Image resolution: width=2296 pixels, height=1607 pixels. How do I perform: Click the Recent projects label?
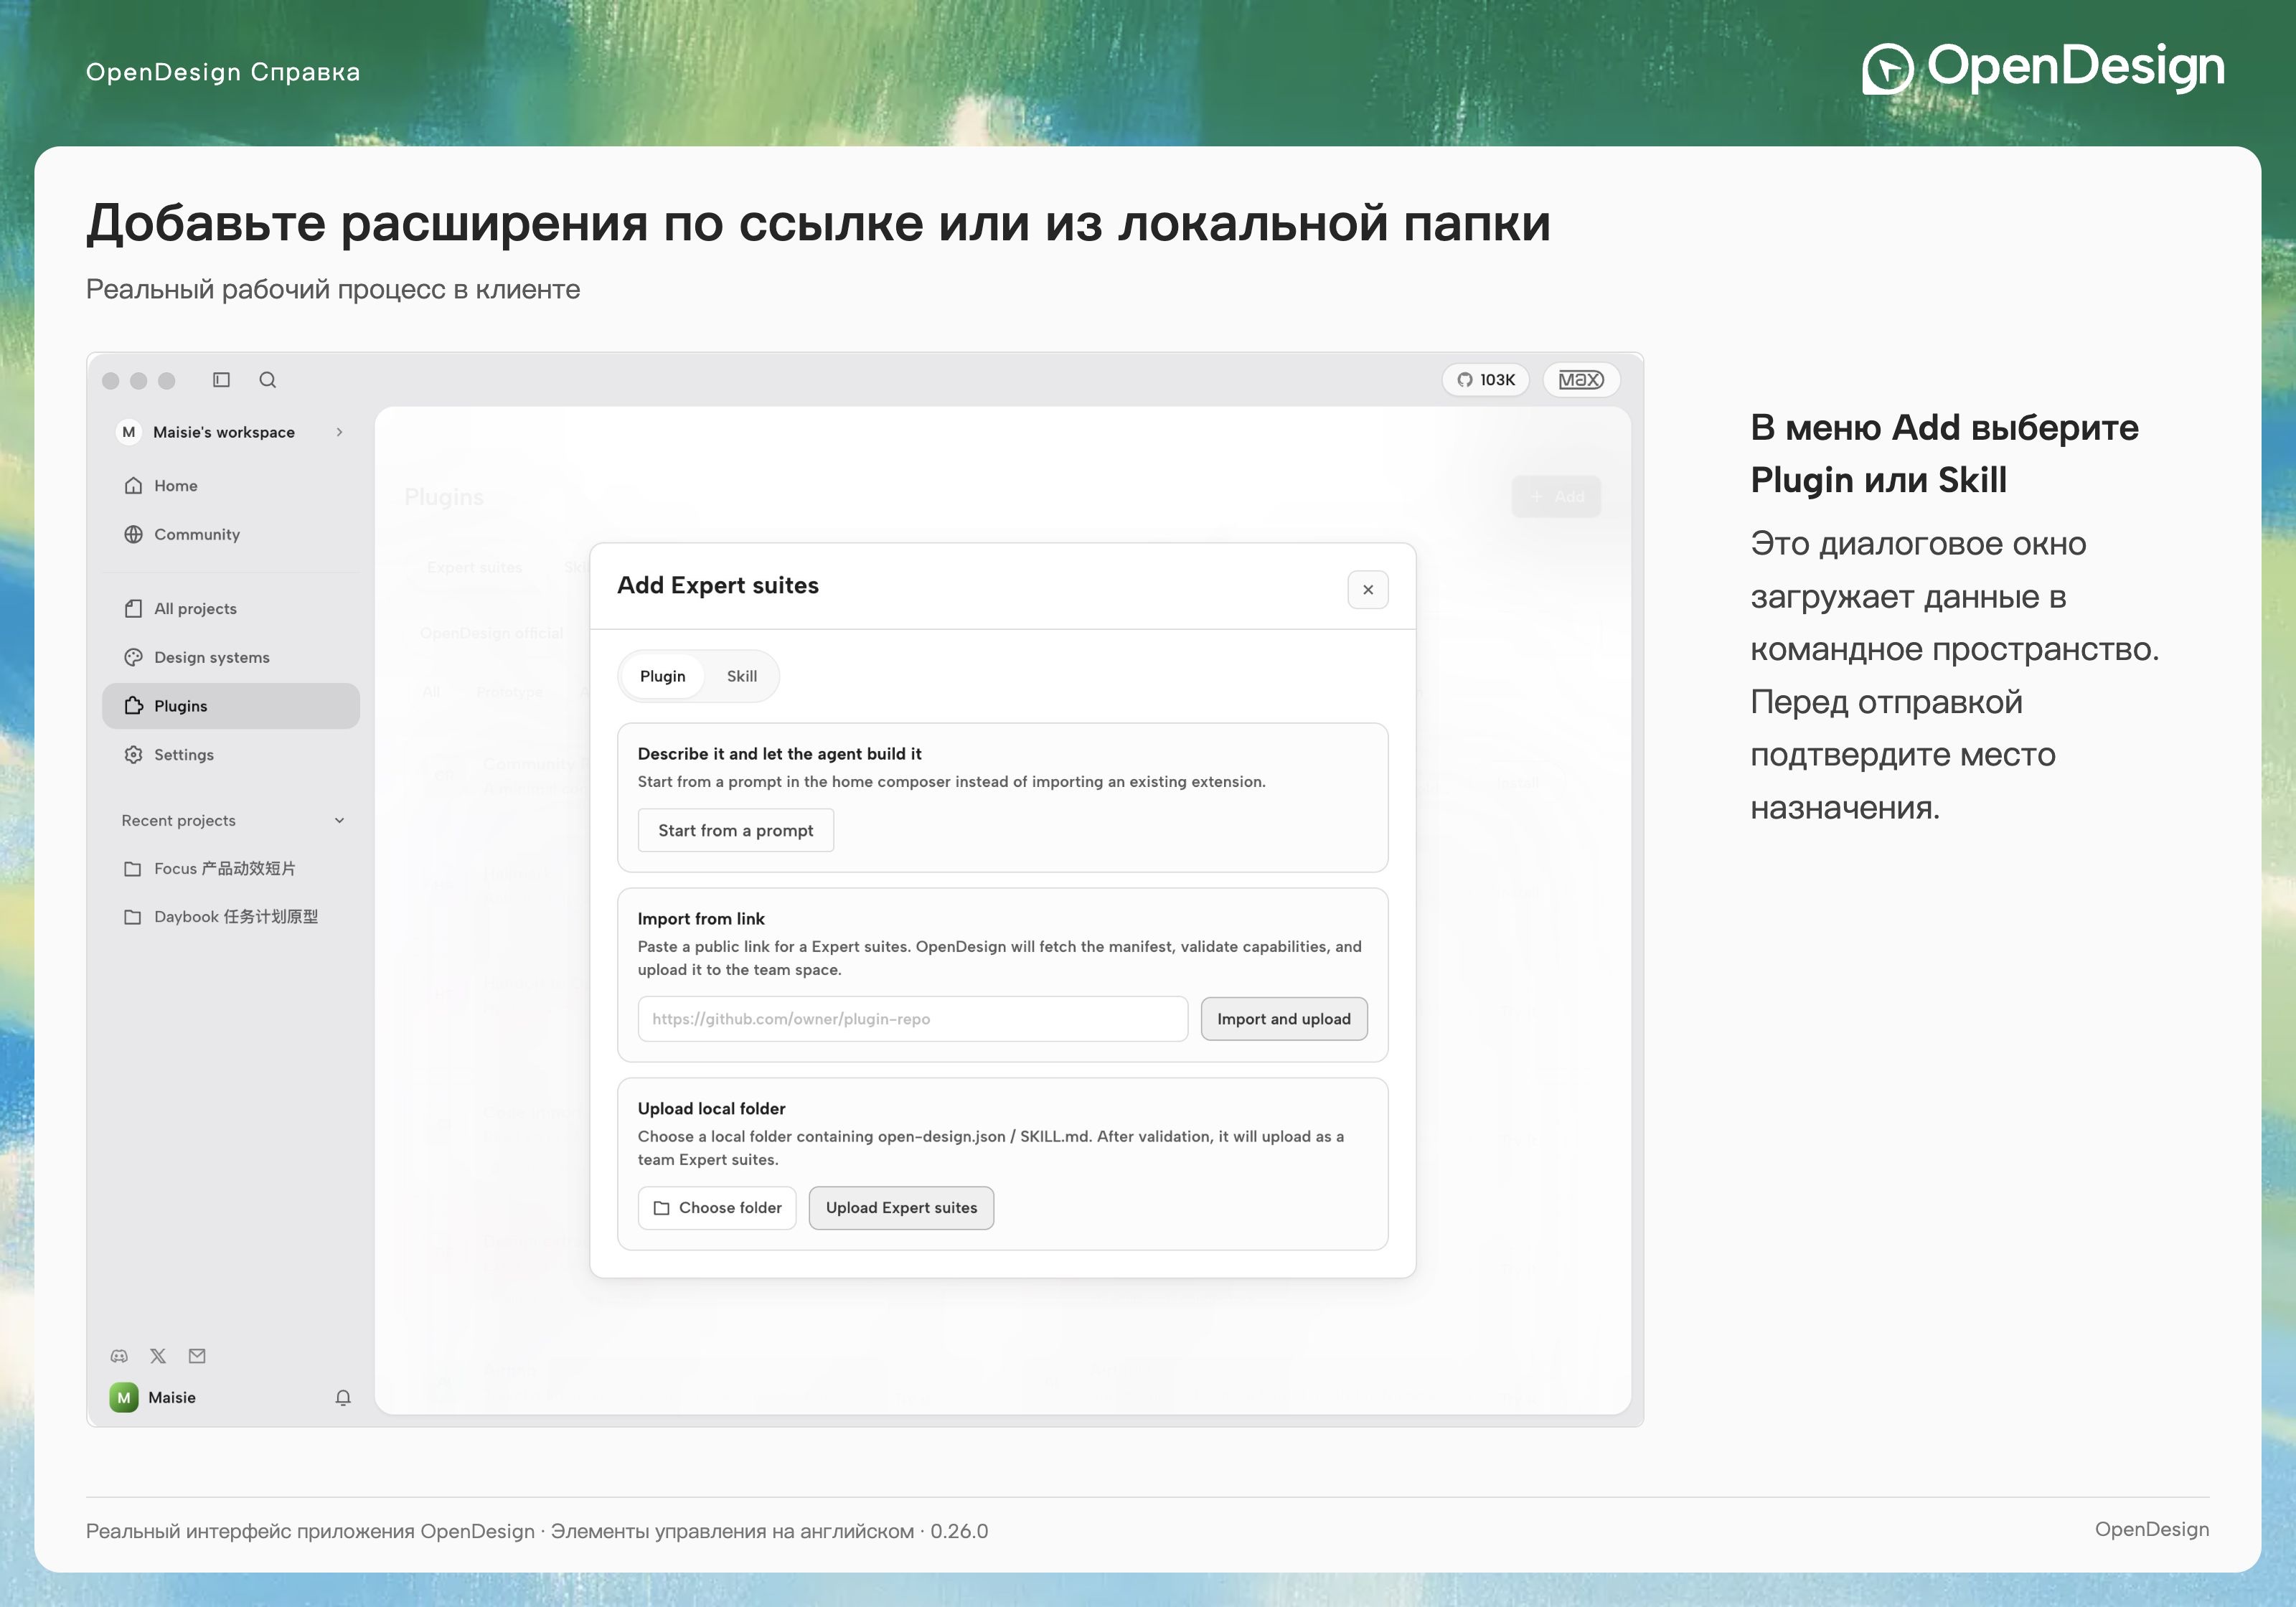(x=179, y=821)
